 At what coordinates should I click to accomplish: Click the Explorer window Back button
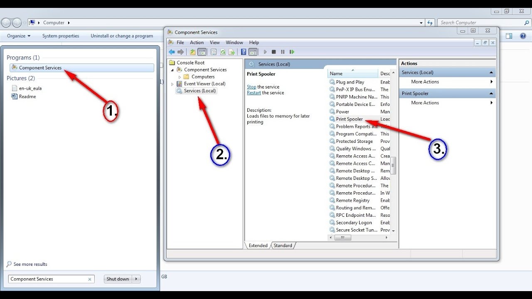click(7, 22)
